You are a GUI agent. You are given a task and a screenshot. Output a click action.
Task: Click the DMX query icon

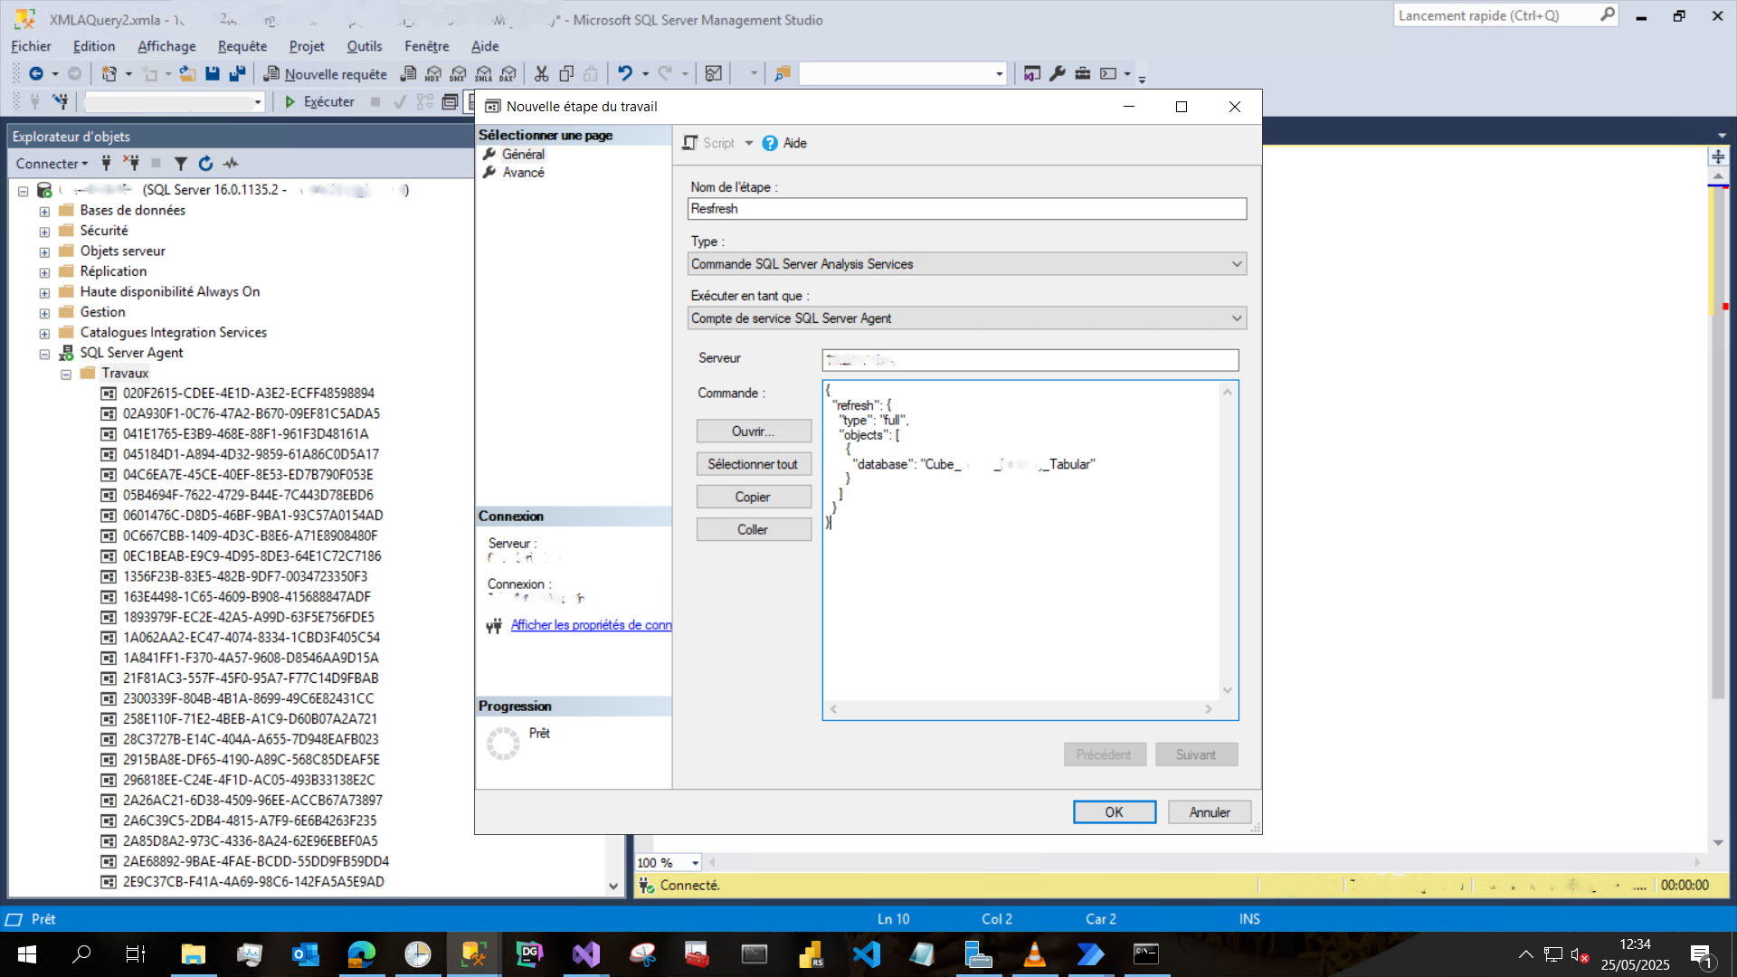point(459,74)
